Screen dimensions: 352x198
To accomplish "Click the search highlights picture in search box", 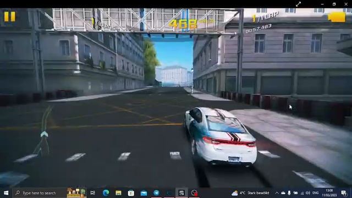I will (x=76, y=193).
